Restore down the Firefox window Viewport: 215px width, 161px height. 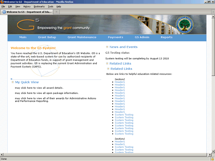pyautogui.click(x=209, y=2)
